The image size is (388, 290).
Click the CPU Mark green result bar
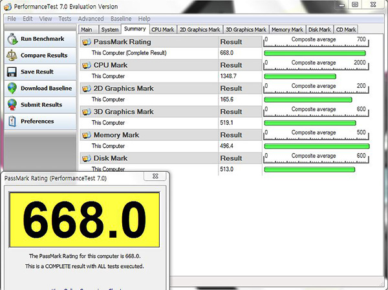click(x=300, y=76)
